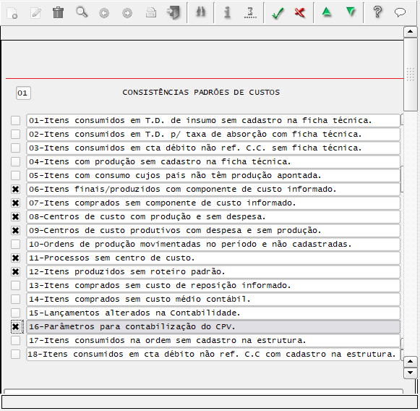Click the exit door icon
Viewport: 420px width, 411px height.
(x=173, y=12)
